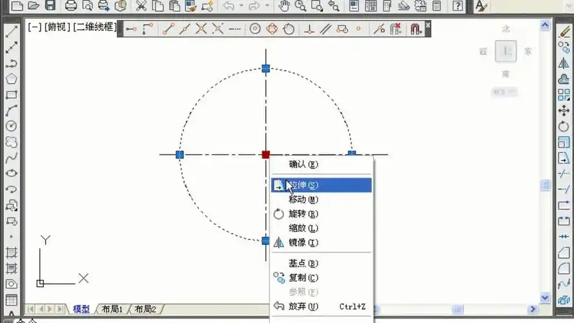Click Snap to Quadrant icon
The width and height of the screenshot is (574, 323).
click(x=272, y=29)
